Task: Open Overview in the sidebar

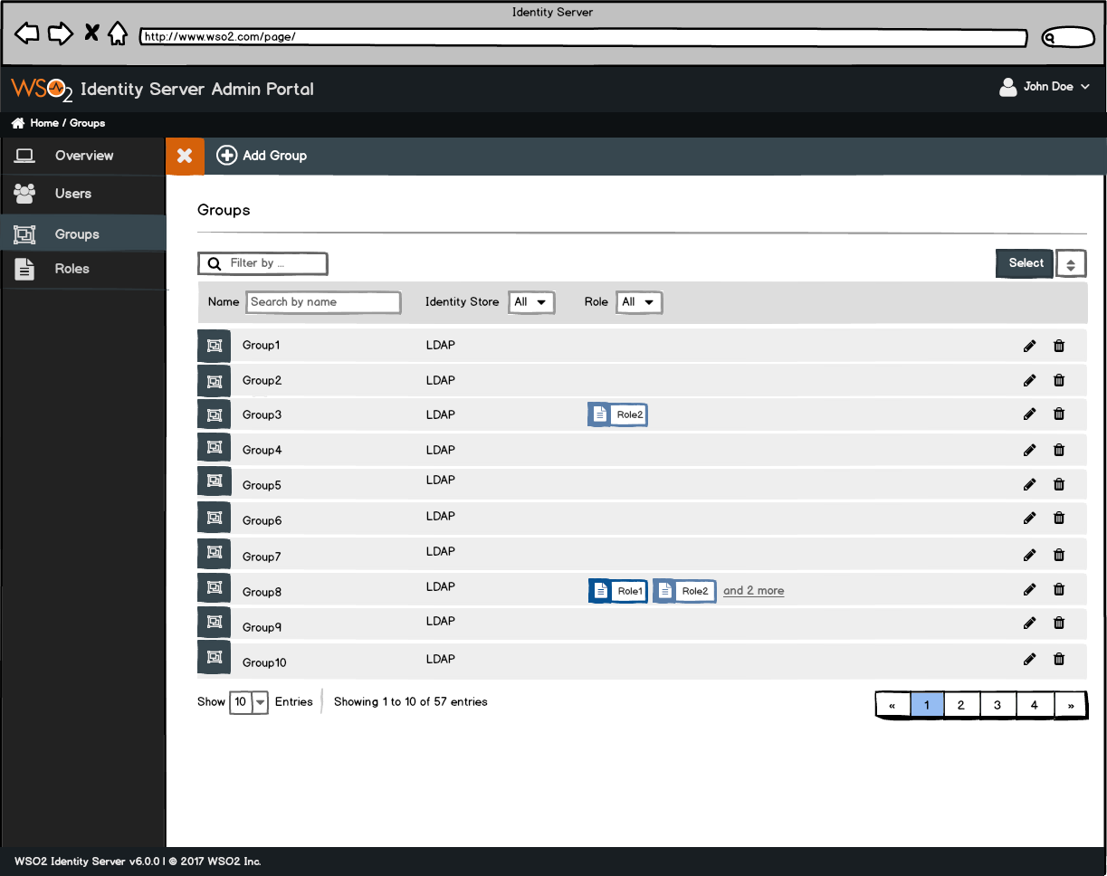Action: [x=83, y=156]
